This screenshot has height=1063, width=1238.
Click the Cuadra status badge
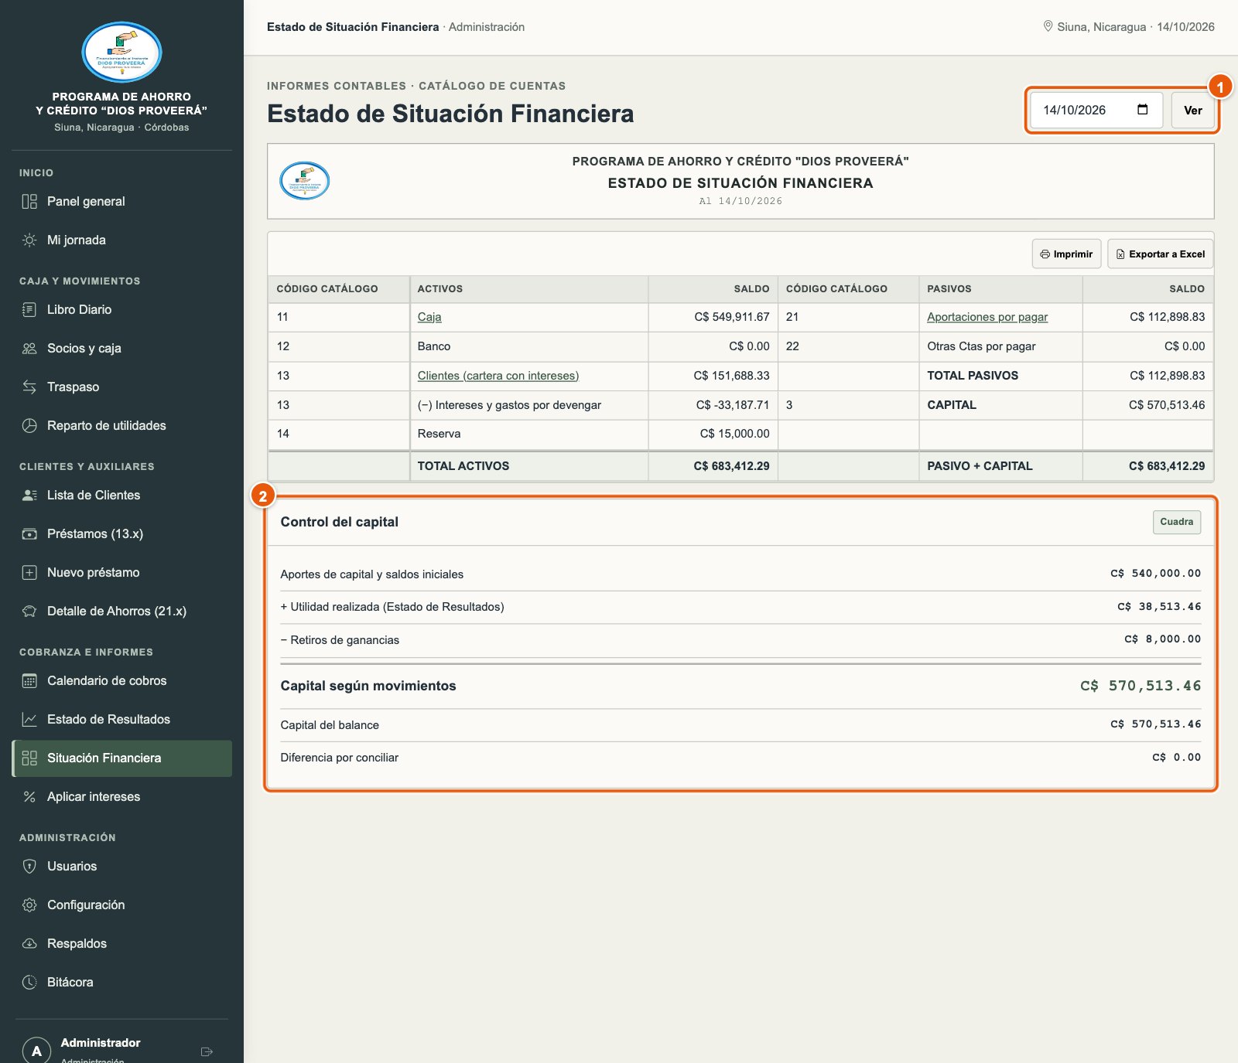(x=1177, y=522)
